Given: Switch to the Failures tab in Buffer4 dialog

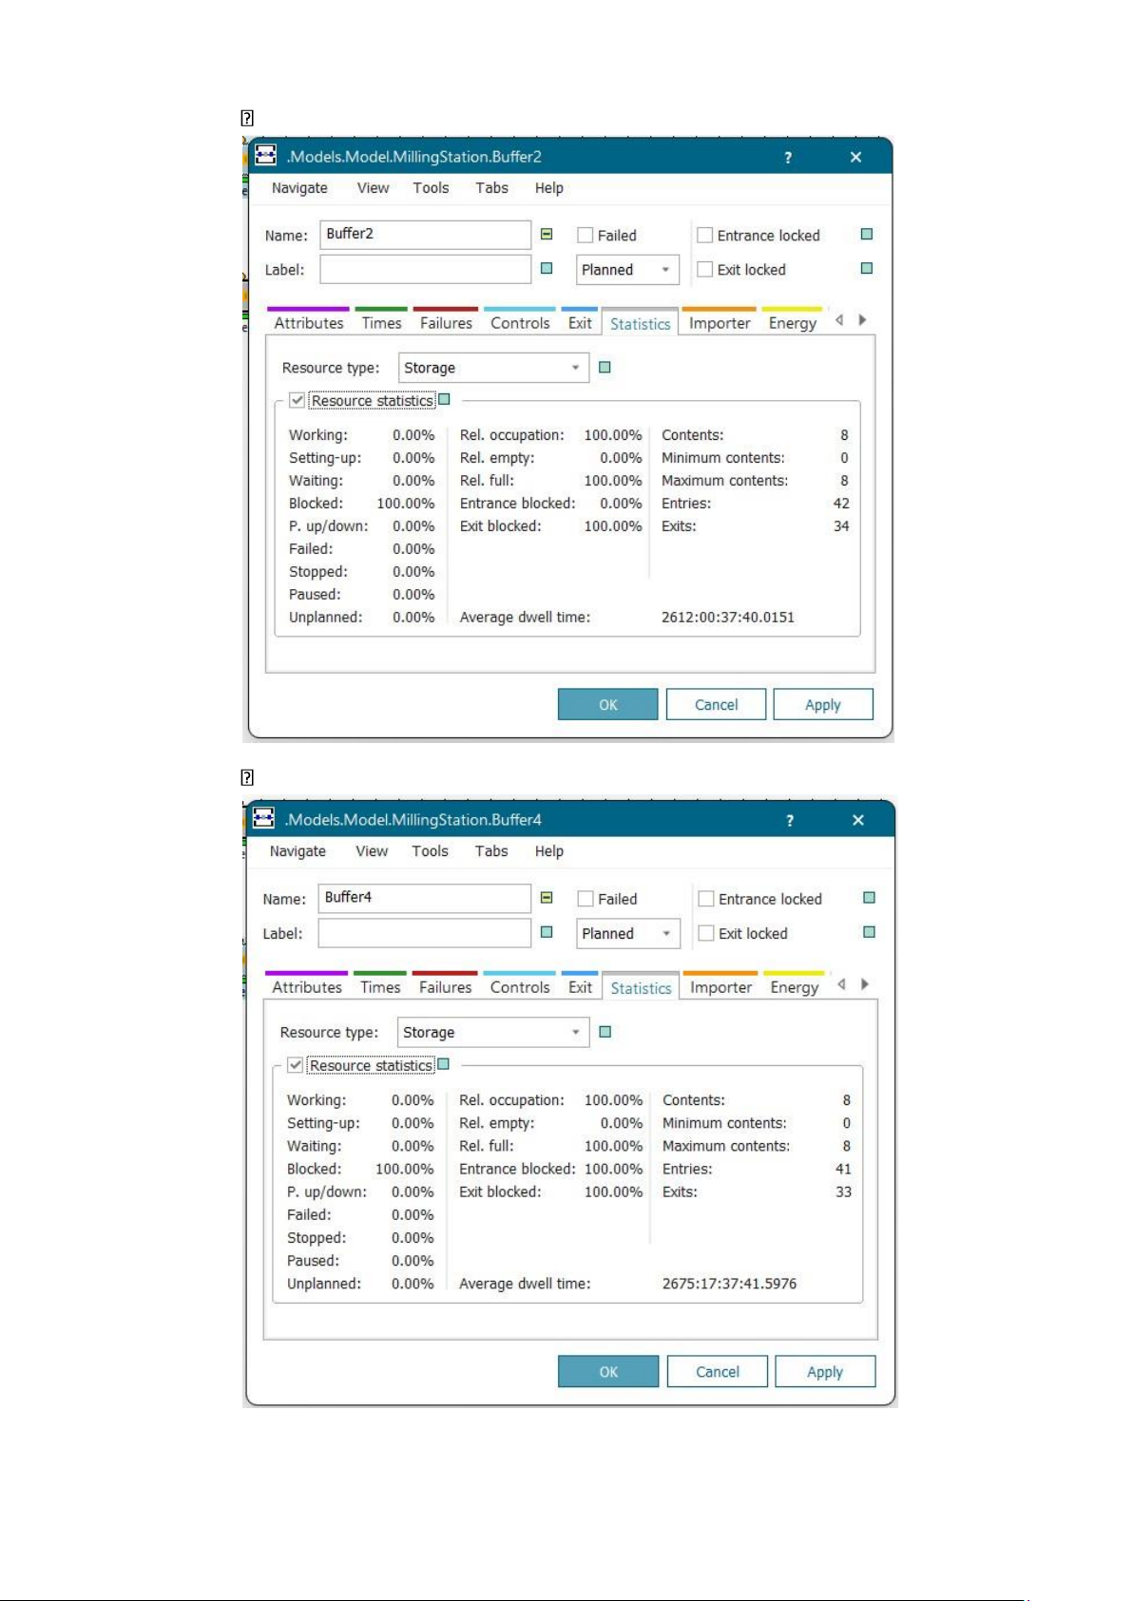Looking at the screenshot, I should coord(445,987).
